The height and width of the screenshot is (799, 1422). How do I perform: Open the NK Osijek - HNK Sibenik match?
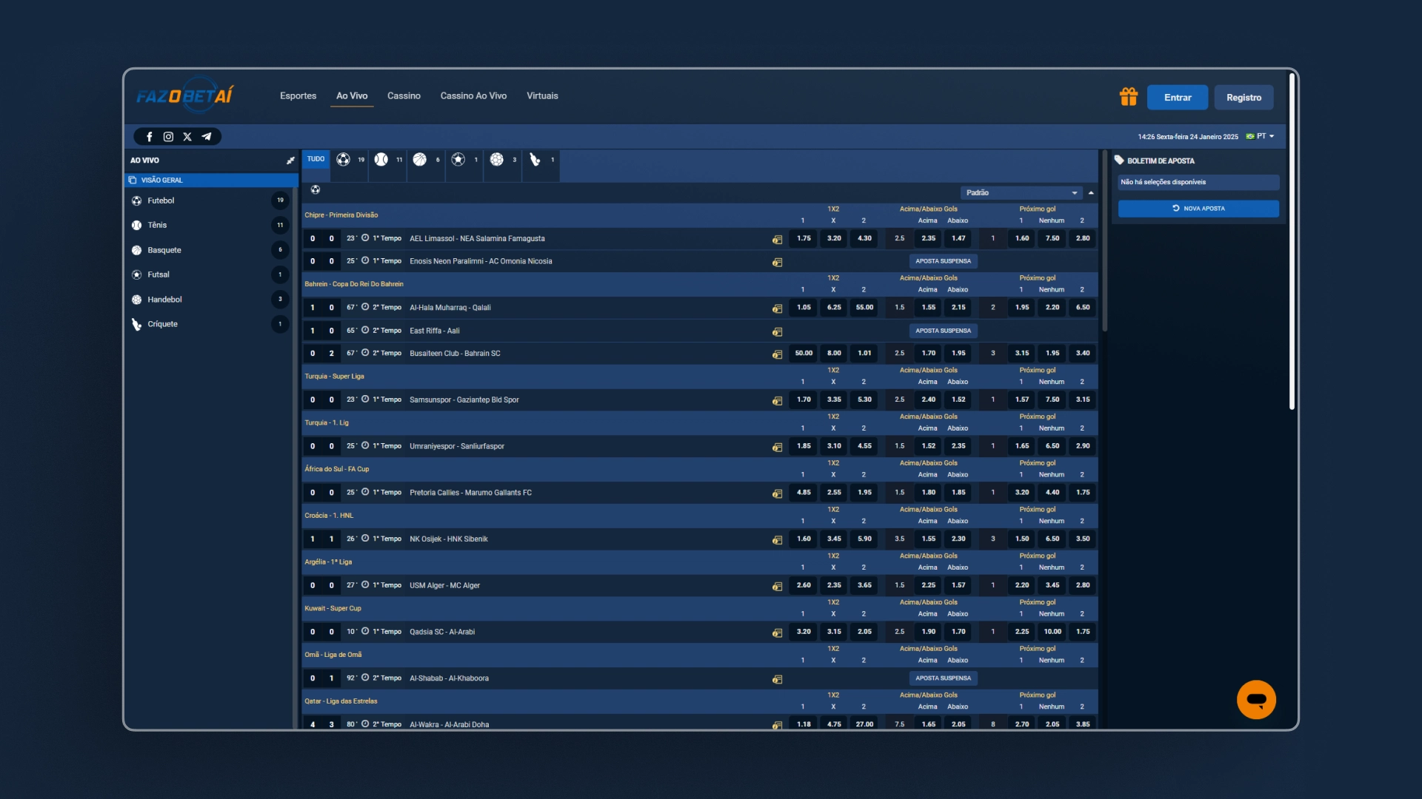click(449, 539)
